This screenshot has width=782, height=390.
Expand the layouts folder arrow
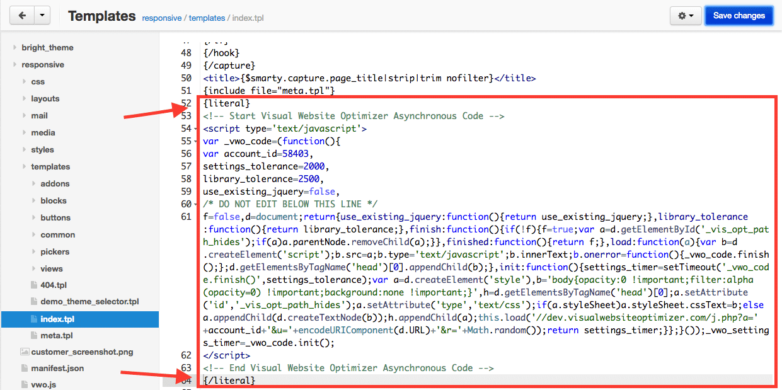point(24,99)
